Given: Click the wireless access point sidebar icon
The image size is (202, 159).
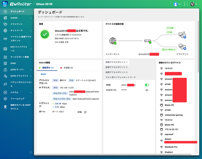Looking at the screenshot, I should tap(5, 39).
